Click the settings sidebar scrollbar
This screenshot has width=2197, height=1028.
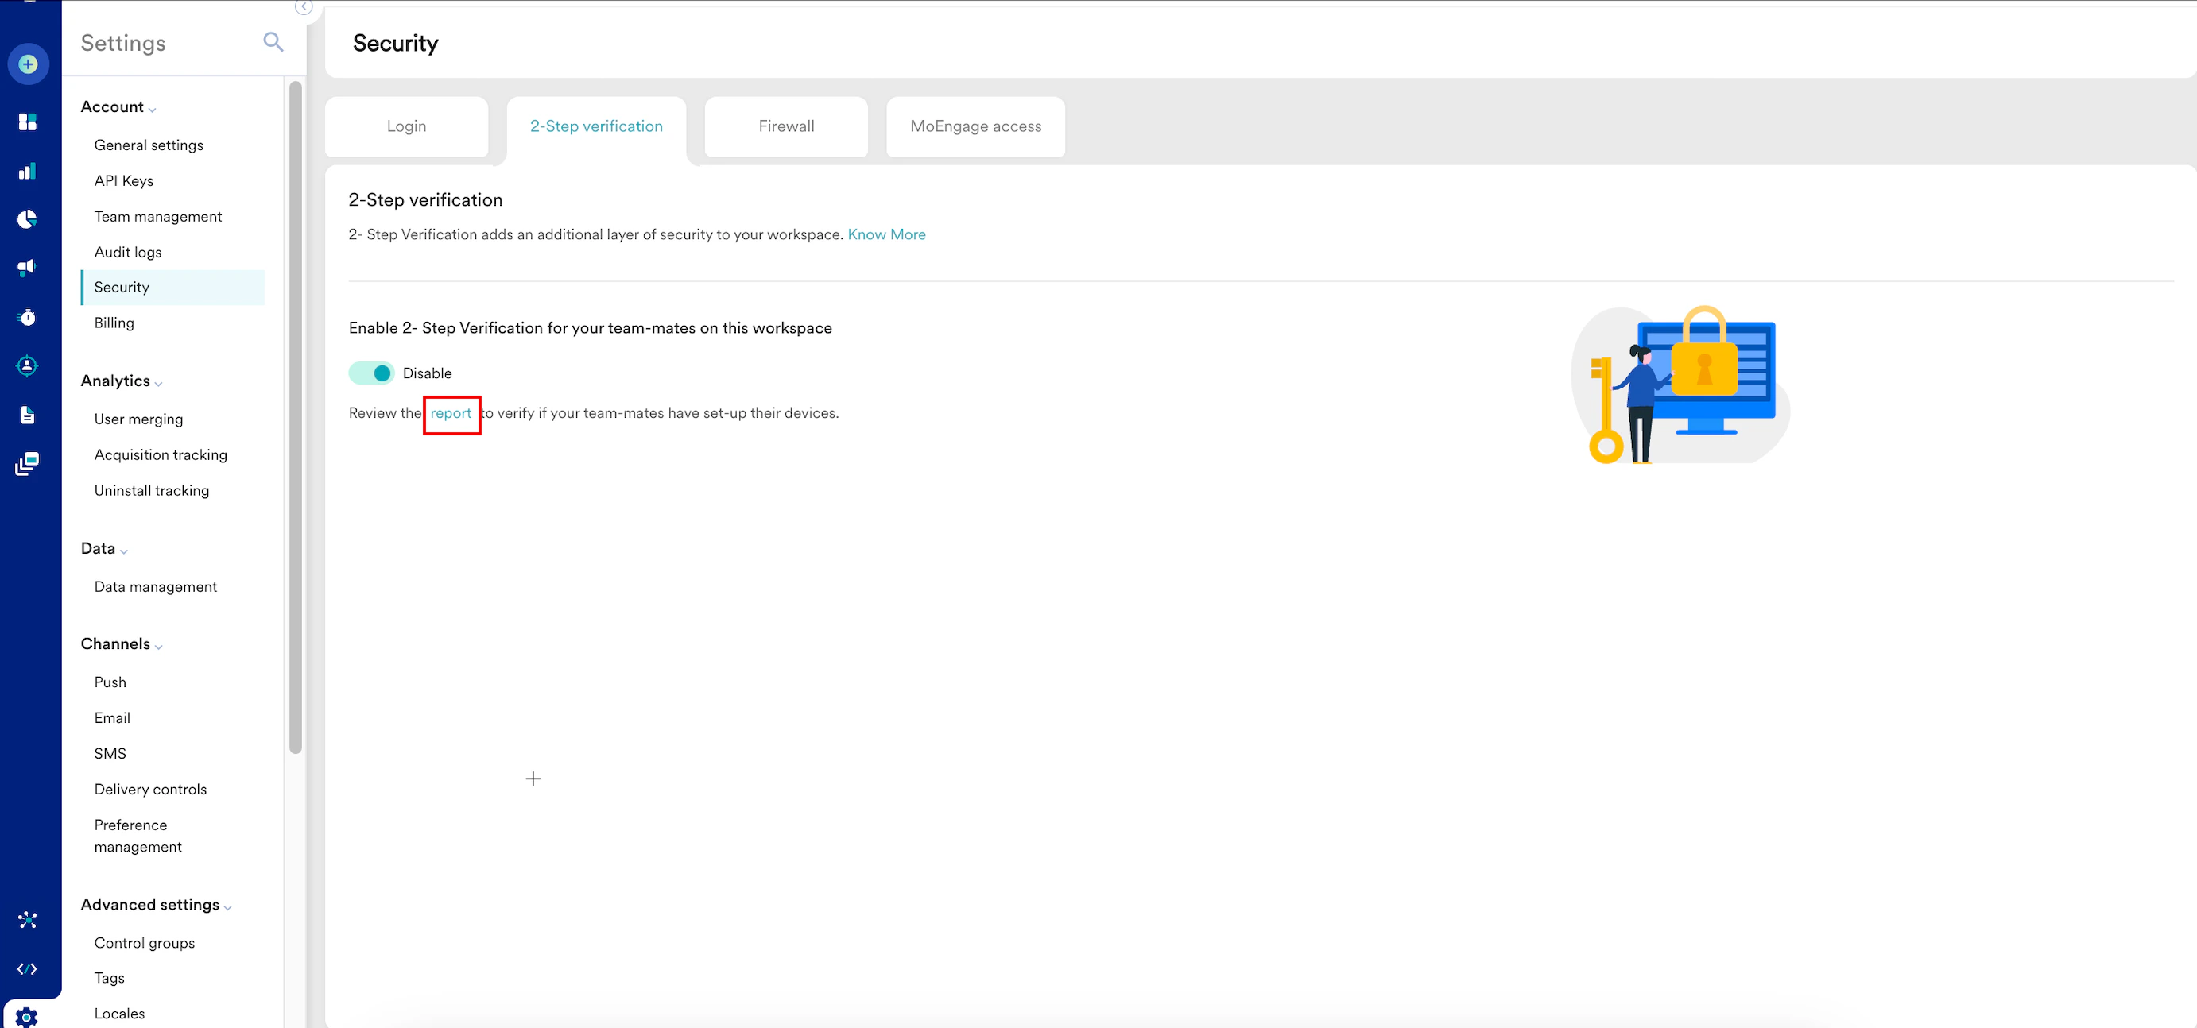pos(295,418)
